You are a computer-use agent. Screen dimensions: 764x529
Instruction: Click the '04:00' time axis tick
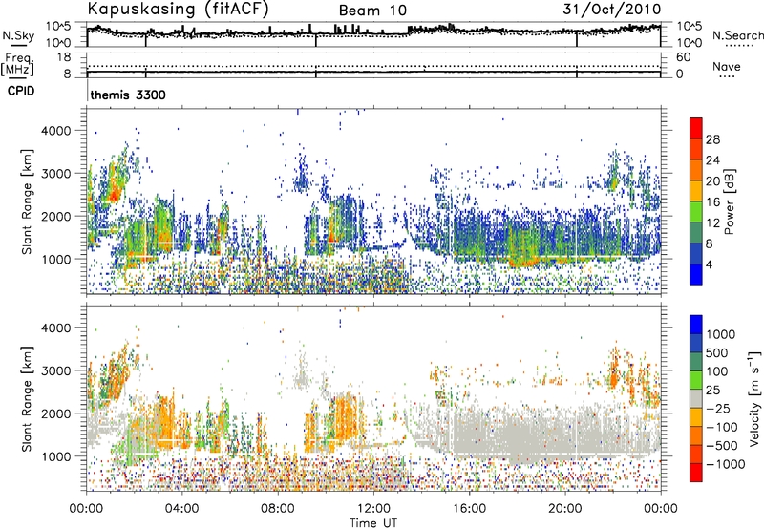(x=182, y=509)
